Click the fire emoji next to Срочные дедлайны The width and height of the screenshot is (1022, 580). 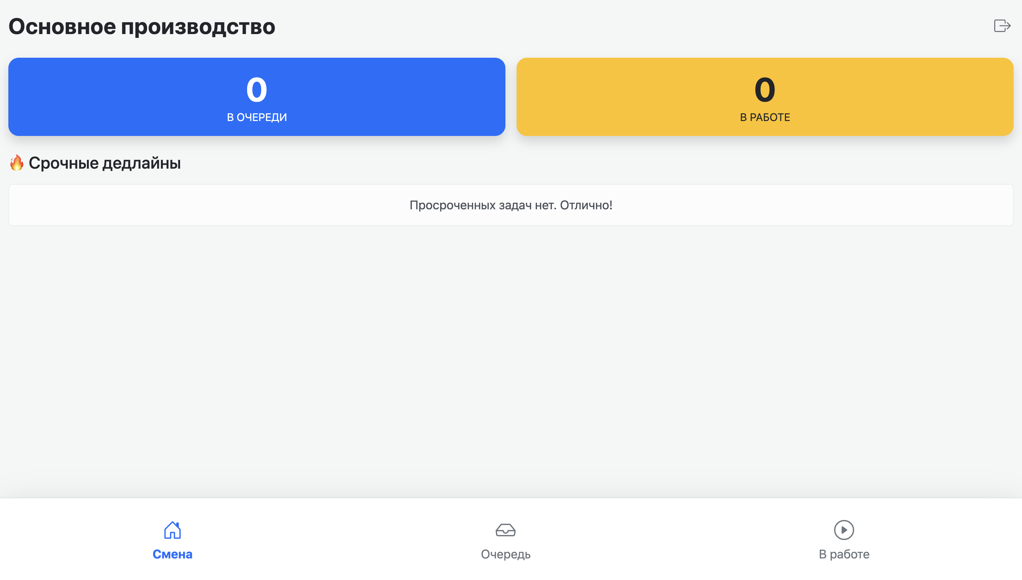(x=17, y=162)
